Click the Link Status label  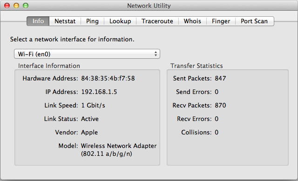(x=61, y=119)
